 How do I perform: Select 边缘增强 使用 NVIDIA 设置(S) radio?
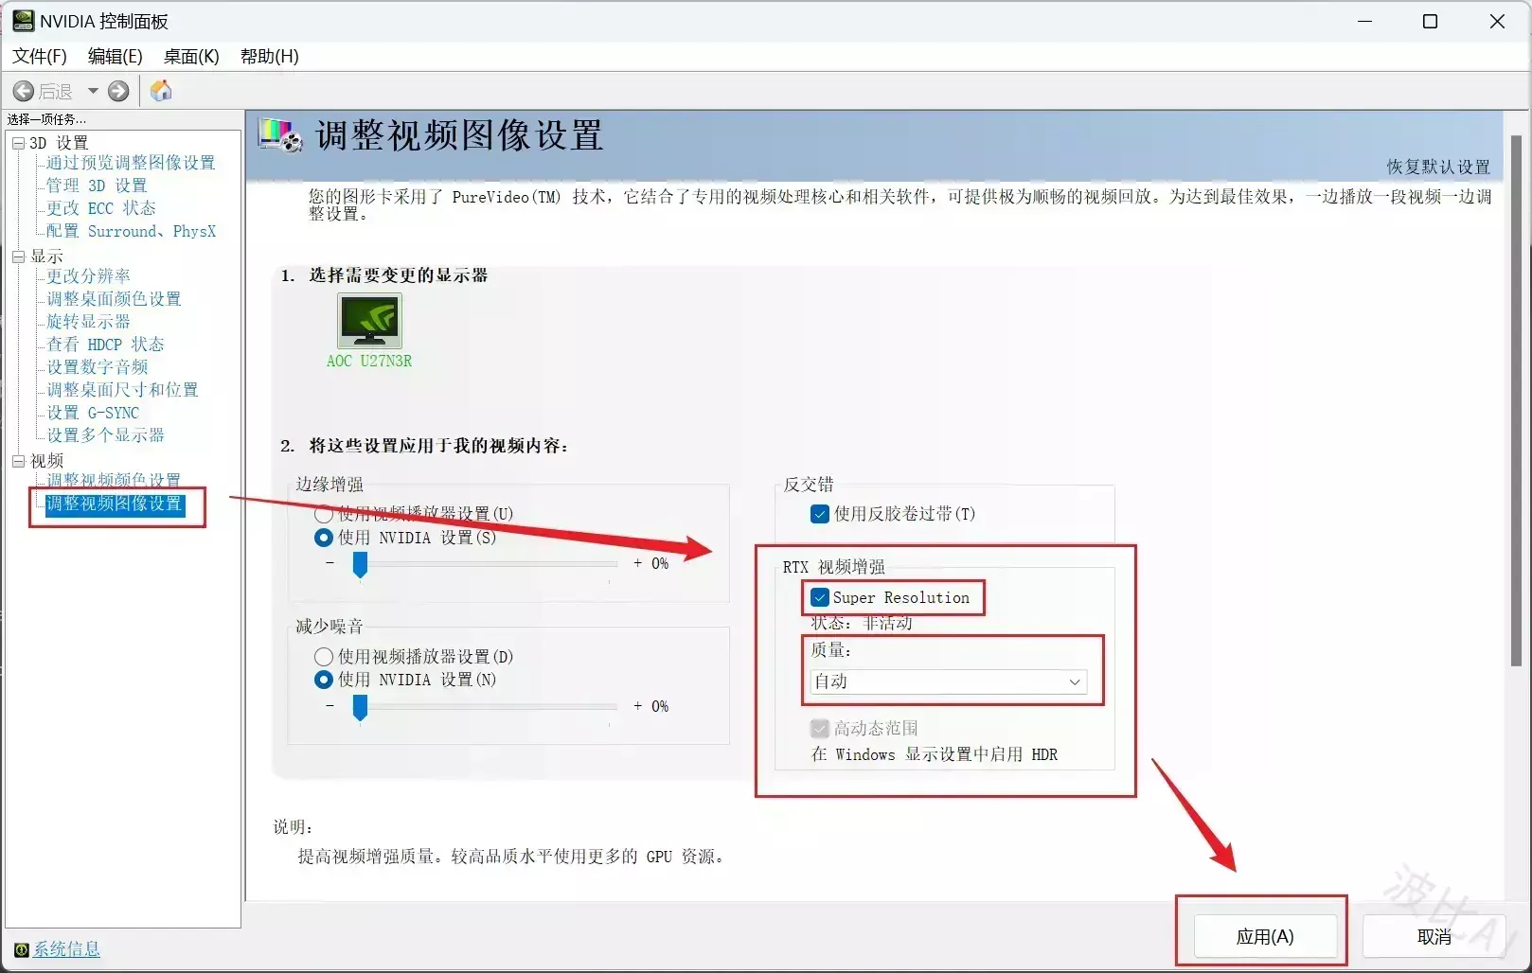pos(324,538)
